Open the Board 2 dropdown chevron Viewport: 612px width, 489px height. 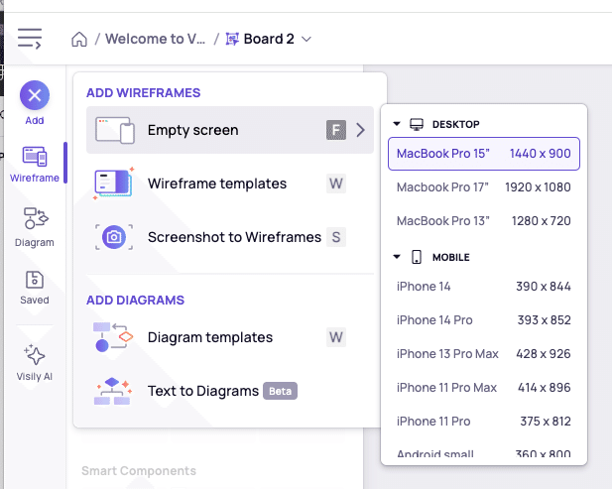click(306, 39)
